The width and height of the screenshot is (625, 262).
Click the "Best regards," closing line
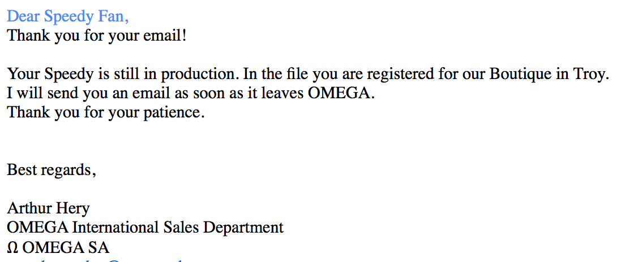tap(52, 170)
